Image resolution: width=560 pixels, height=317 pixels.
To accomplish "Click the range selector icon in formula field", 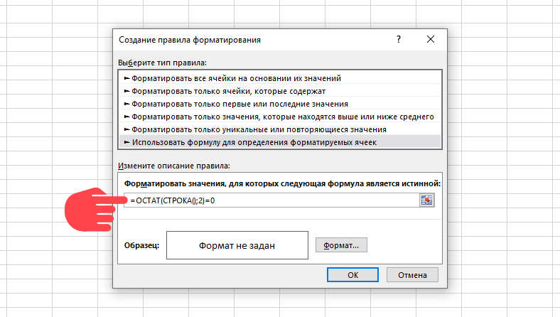I will click(x=426, y=200).
